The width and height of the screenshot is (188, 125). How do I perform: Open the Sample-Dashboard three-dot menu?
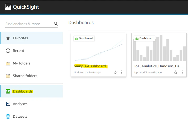coord(122,72)
